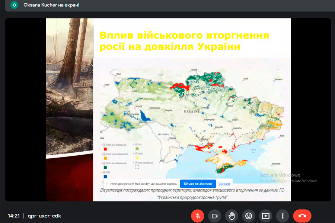Toggle the 'Ліси' legend checkbox above the light green square
The width and height of the screenshot is (335, 223).
tap(136, 145)
